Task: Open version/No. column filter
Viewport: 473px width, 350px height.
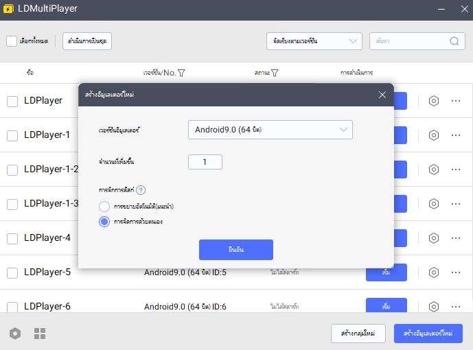Action: [x=181, y=73]
